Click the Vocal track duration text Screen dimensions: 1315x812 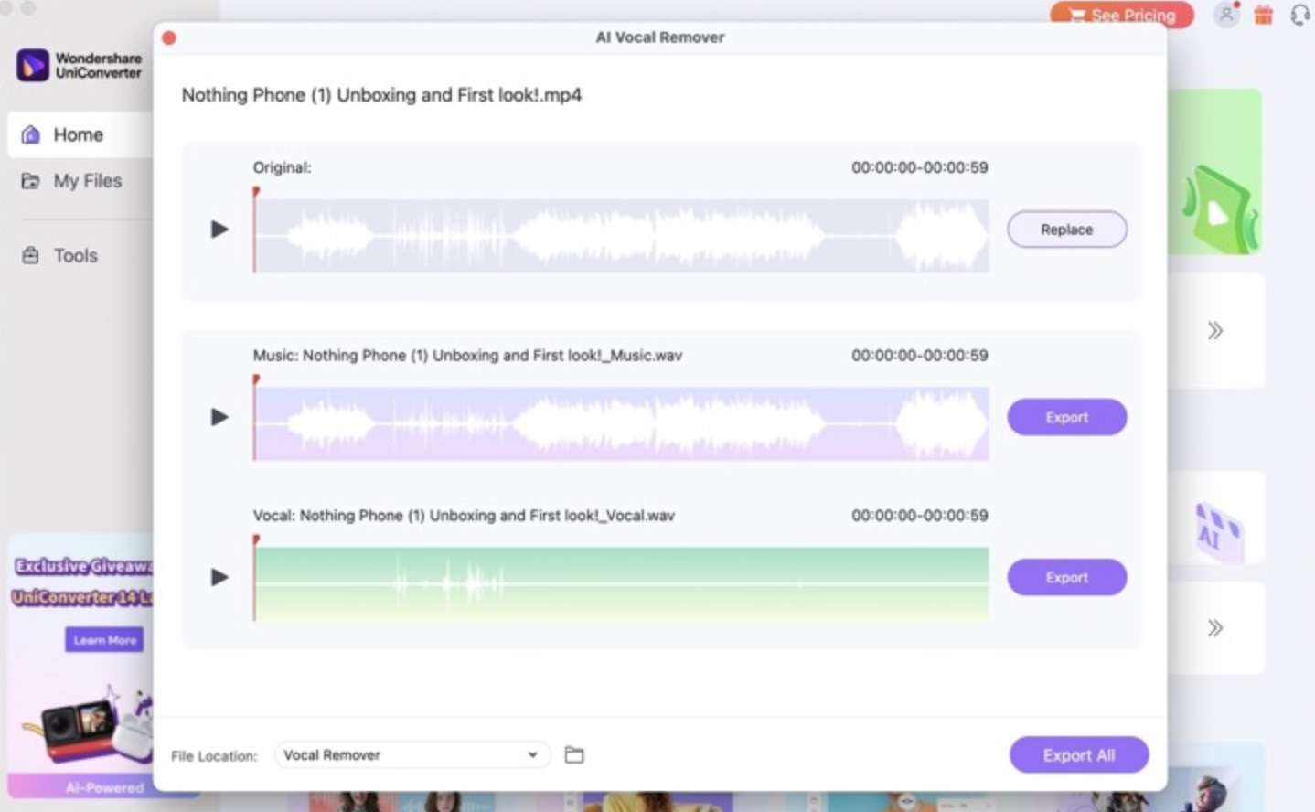[x=919, y=516]
